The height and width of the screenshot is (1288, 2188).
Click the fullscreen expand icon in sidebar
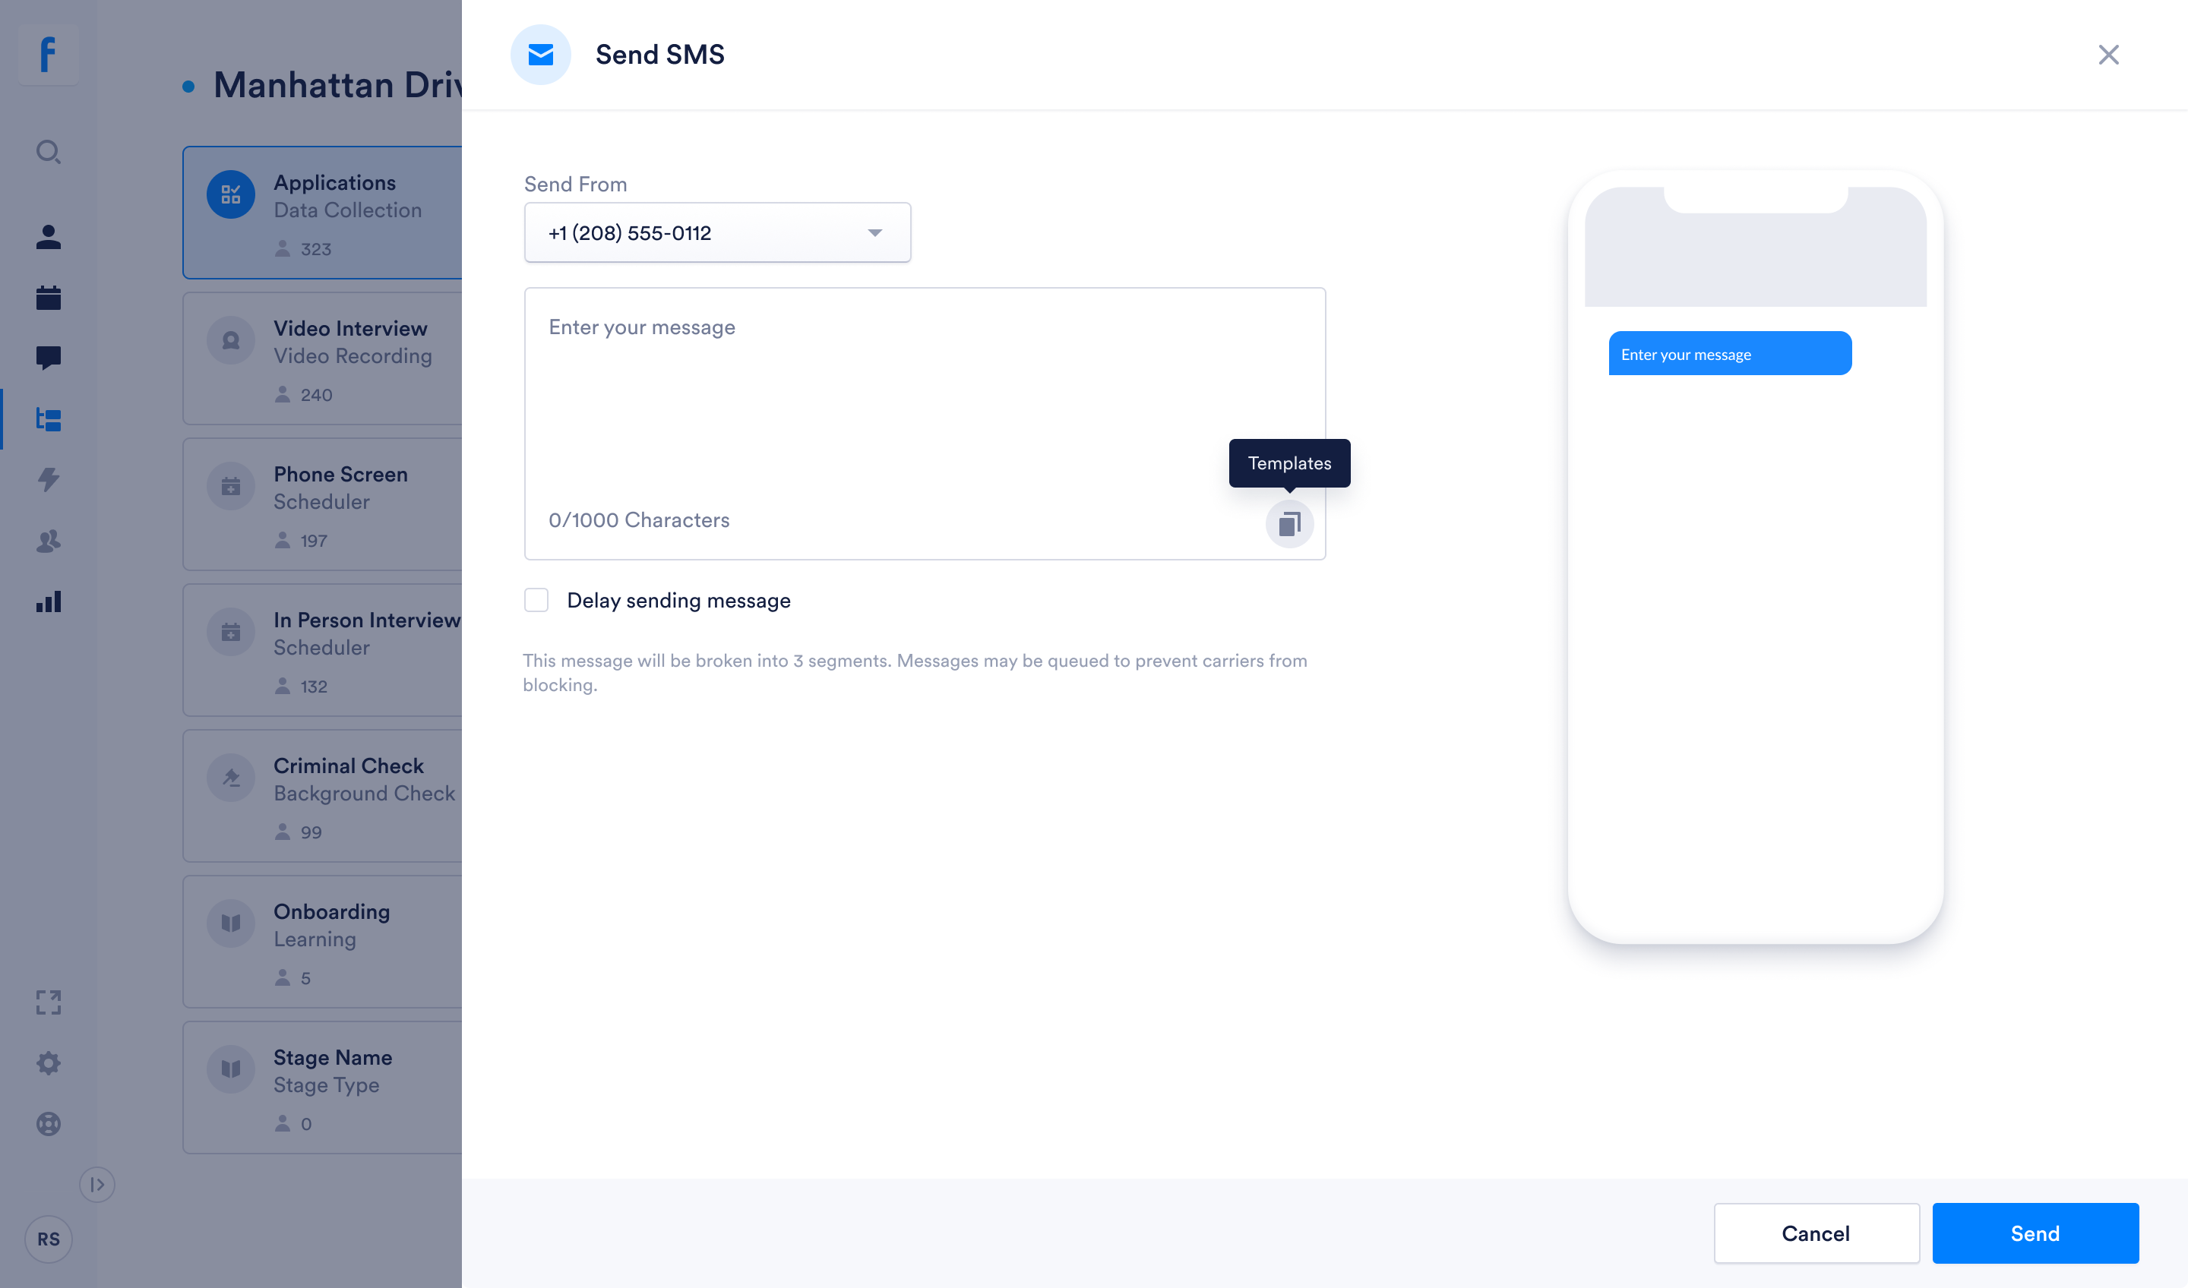49,1002
